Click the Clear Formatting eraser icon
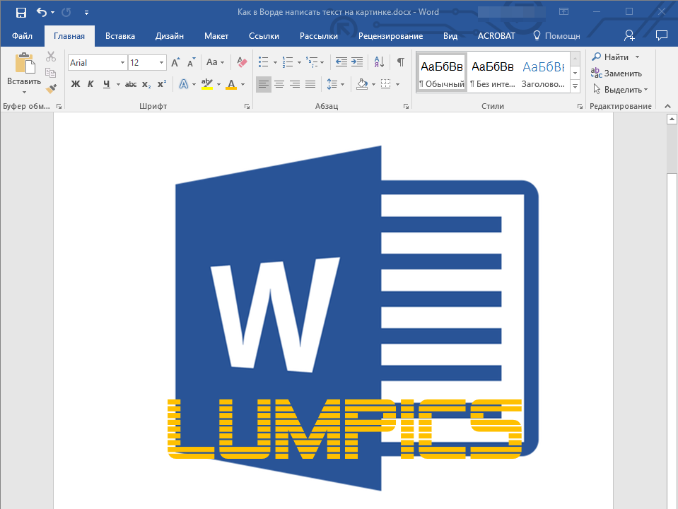 (242, 62)
